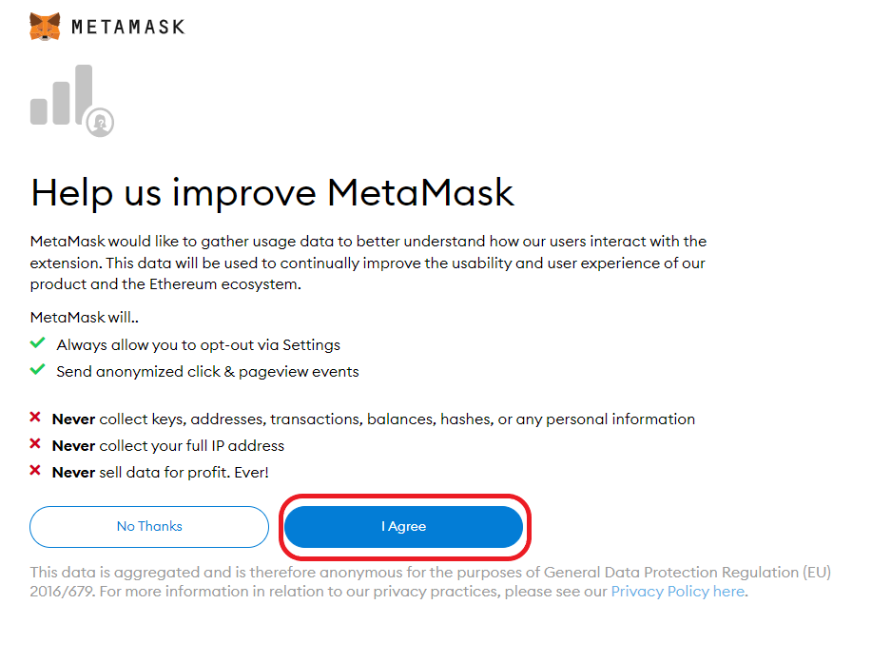The width and height of the screenshot is (872, 663).
Task: Accept data collection with I Agree button
Action: pyautogui.click(x=404, y=527)
